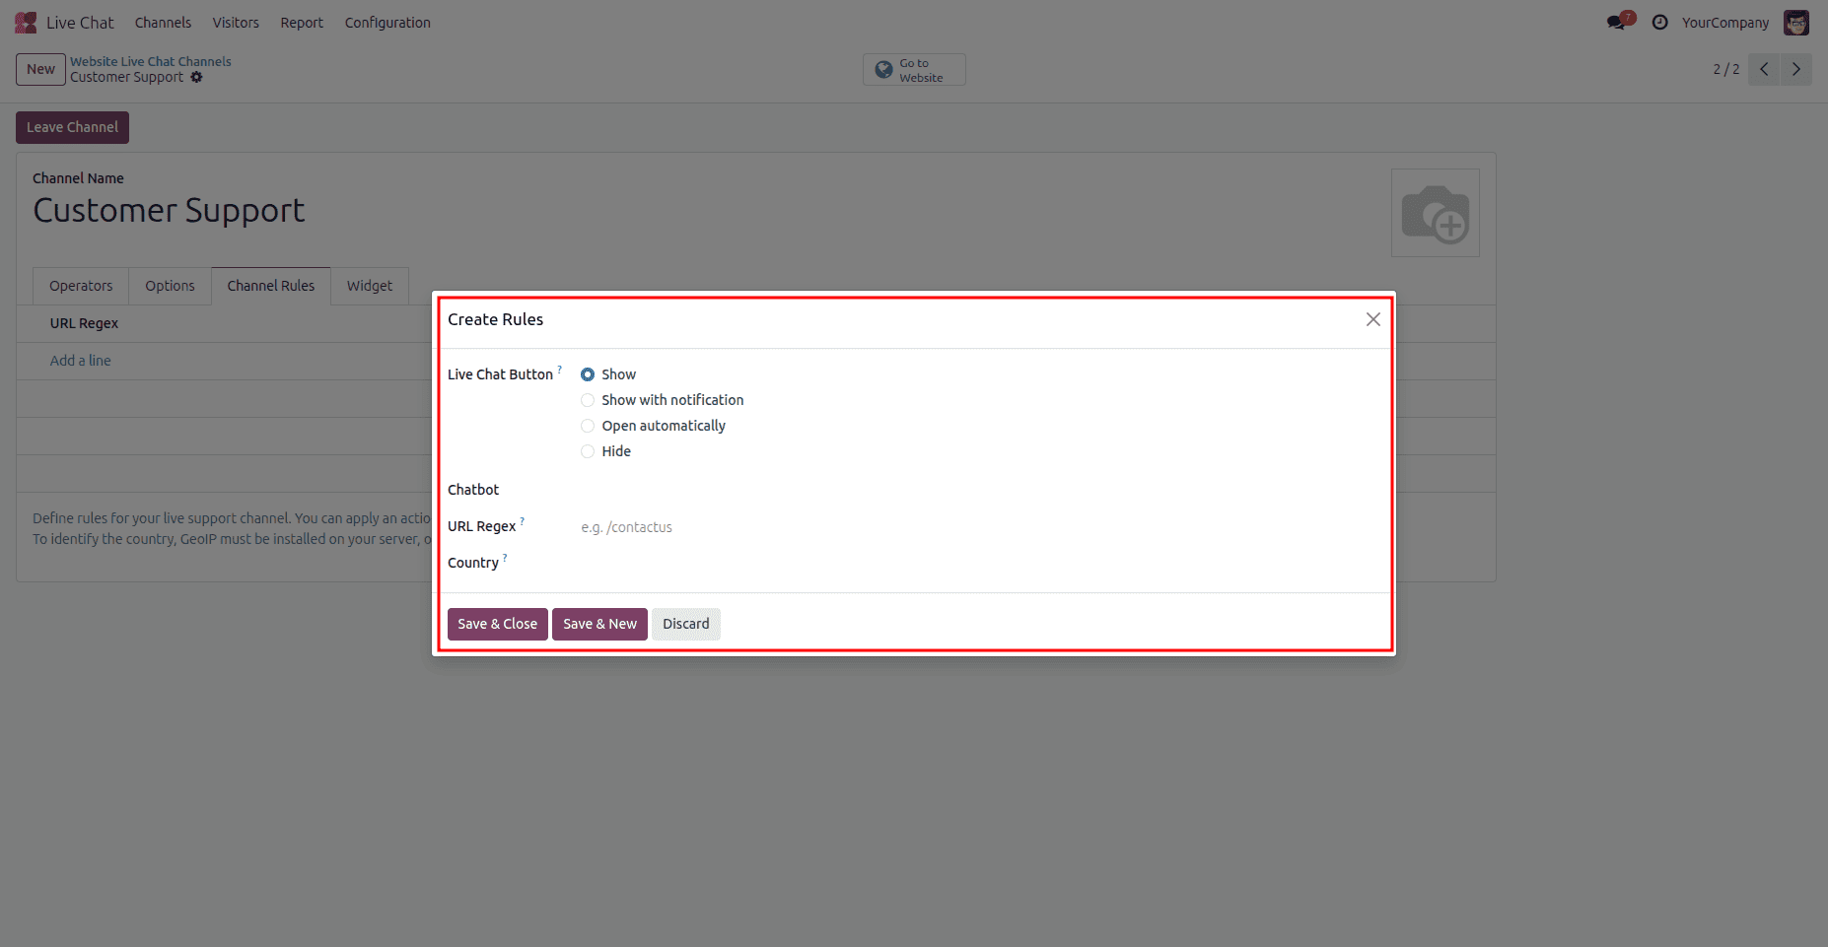Open the Country selection field

690,563
